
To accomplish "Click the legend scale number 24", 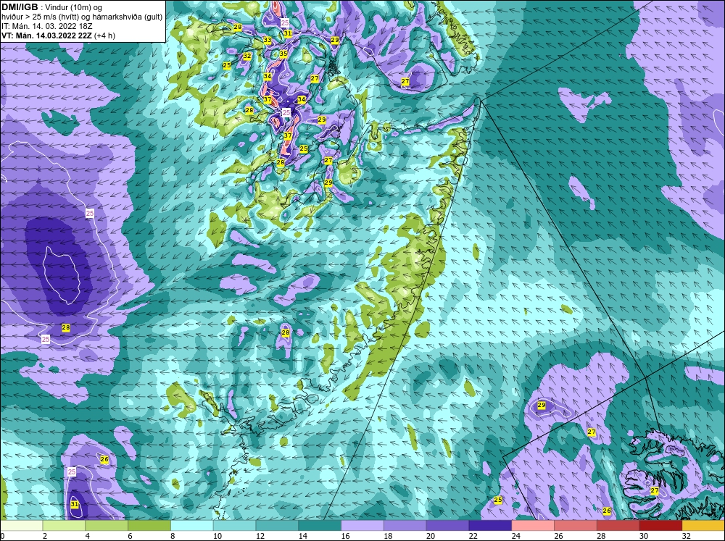I will tap(515, 536).
